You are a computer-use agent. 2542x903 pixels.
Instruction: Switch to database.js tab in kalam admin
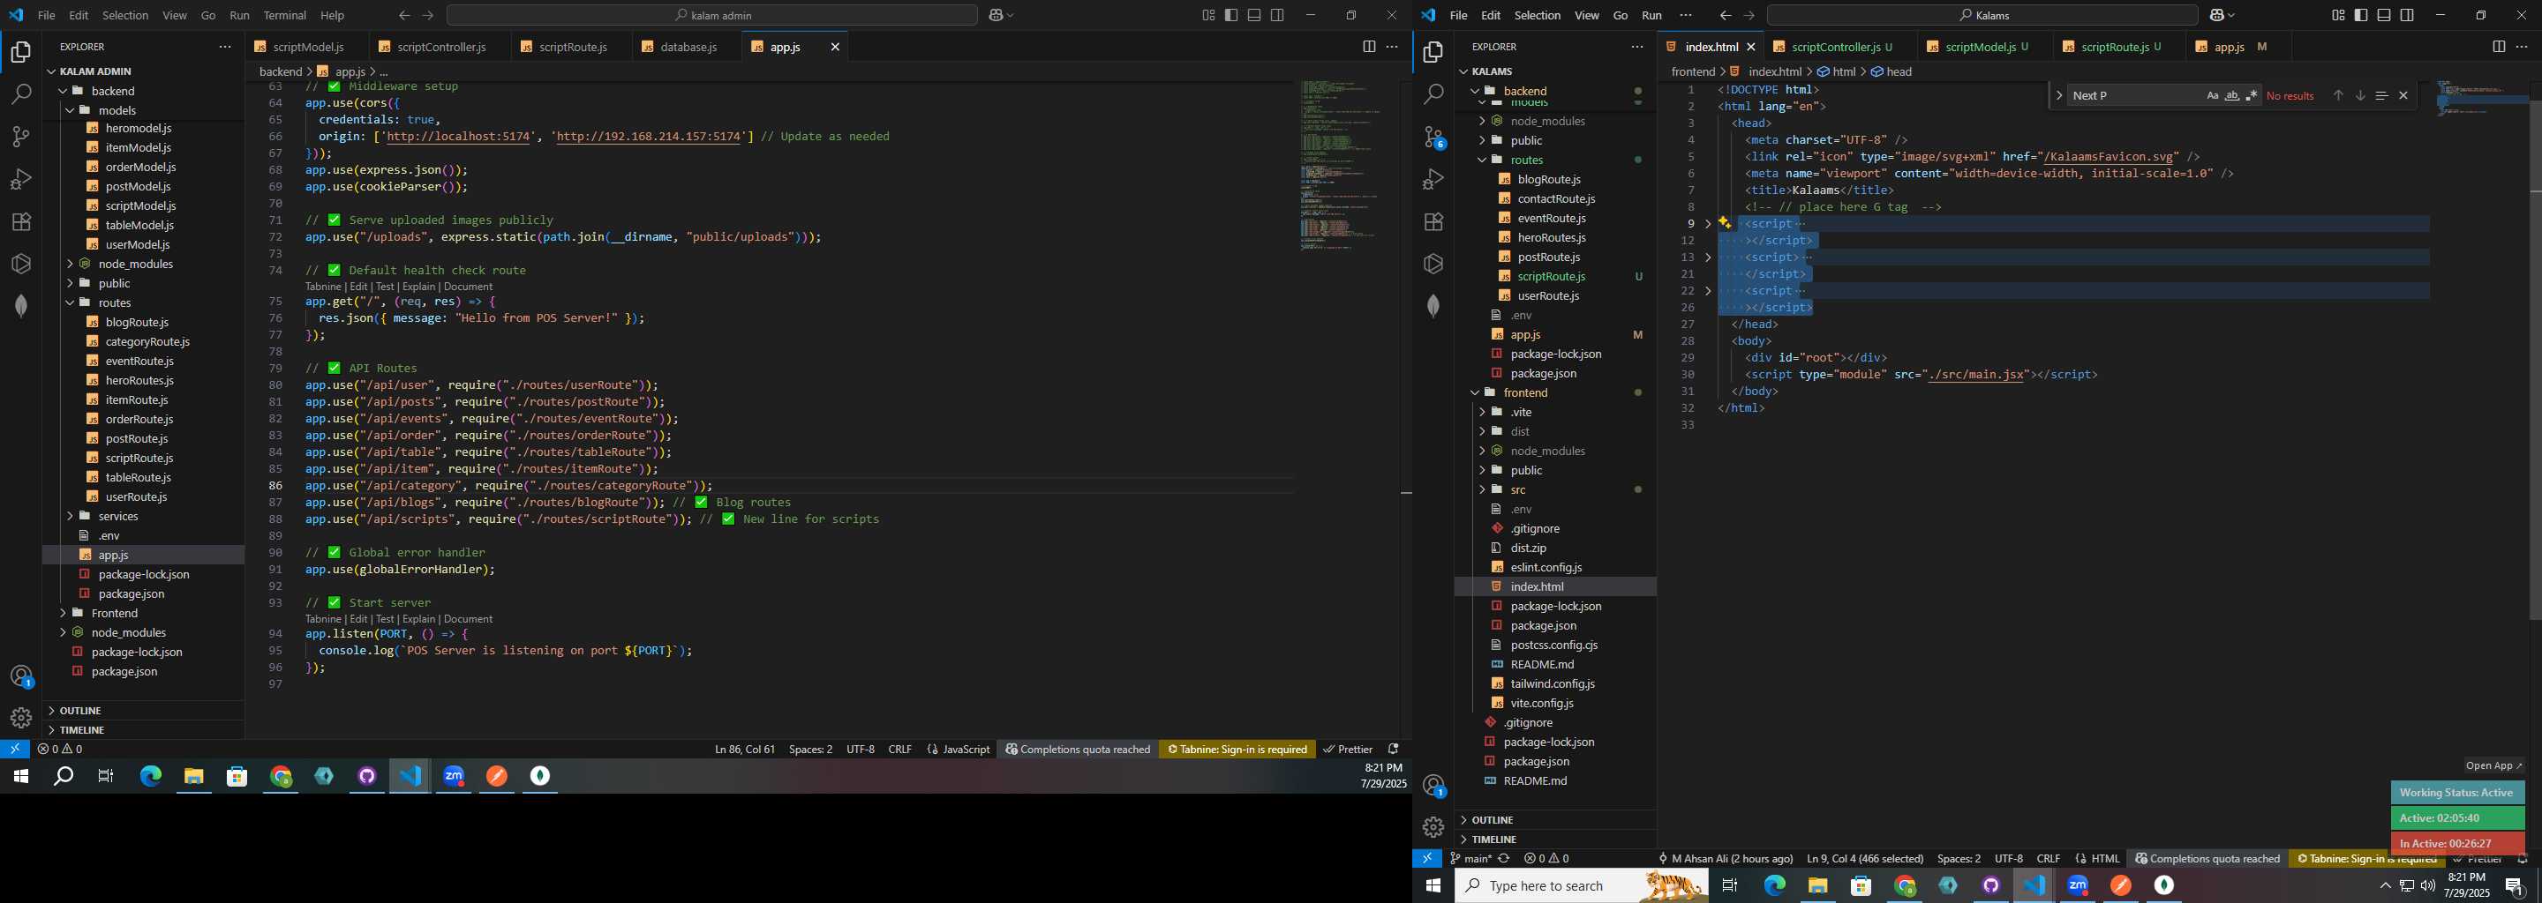[x=688, y=47]
